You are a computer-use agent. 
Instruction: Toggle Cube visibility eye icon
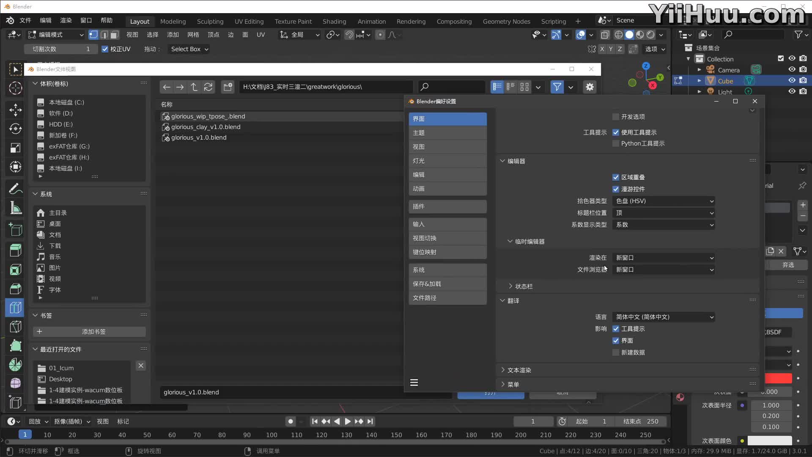tap(792, 80)
